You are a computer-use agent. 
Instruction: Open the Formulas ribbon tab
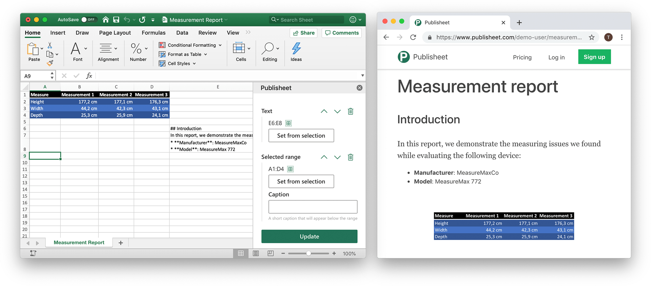tap(153, 33)
